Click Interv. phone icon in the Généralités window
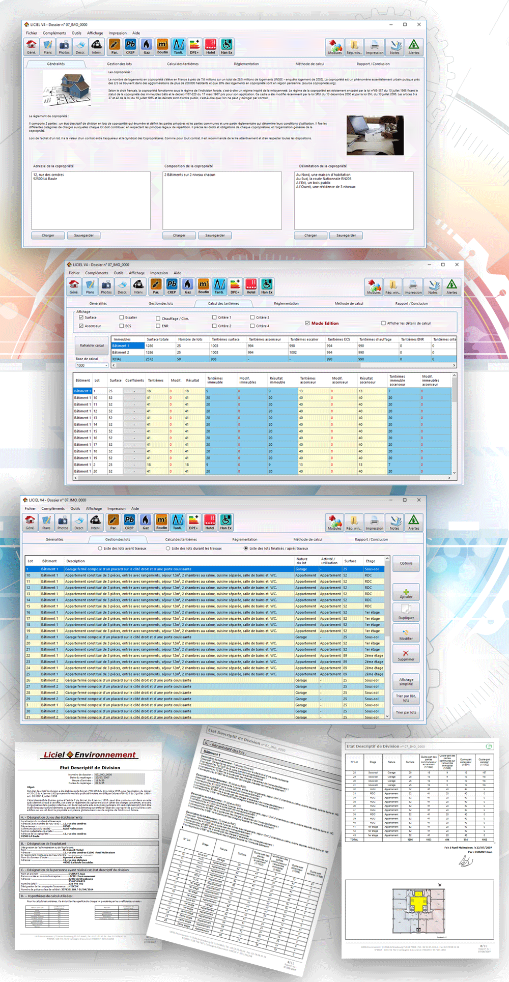The image size is (509, 982). pyautogui.click(x=97, y=46)
